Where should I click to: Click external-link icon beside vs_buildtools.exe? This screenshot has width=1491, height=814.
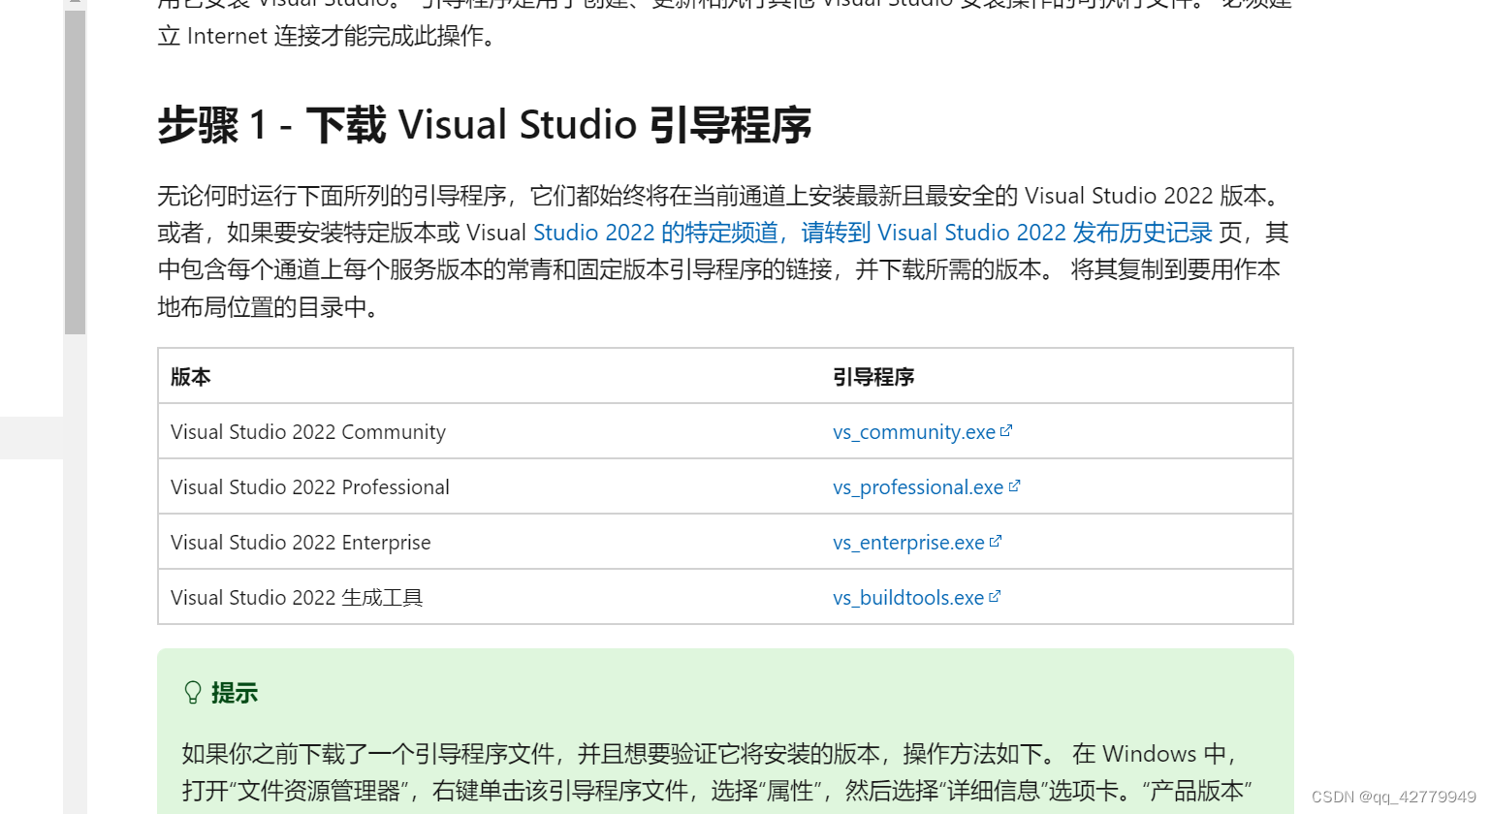click(x=995, y=596)
